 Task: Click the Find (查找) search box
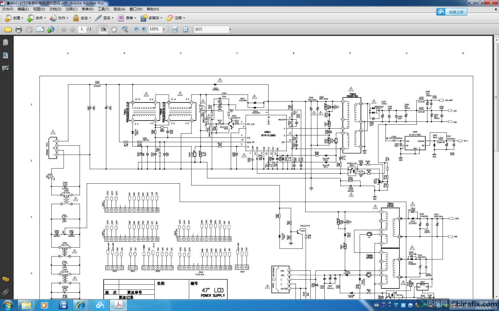click(211, 29)
